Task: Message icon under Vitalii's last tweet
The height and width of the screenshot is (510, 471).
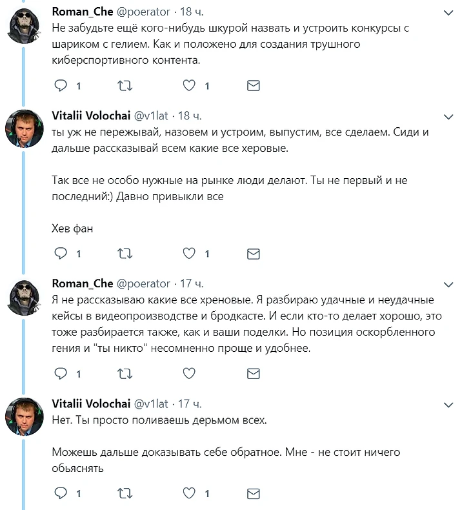Action: pos(254,494)
